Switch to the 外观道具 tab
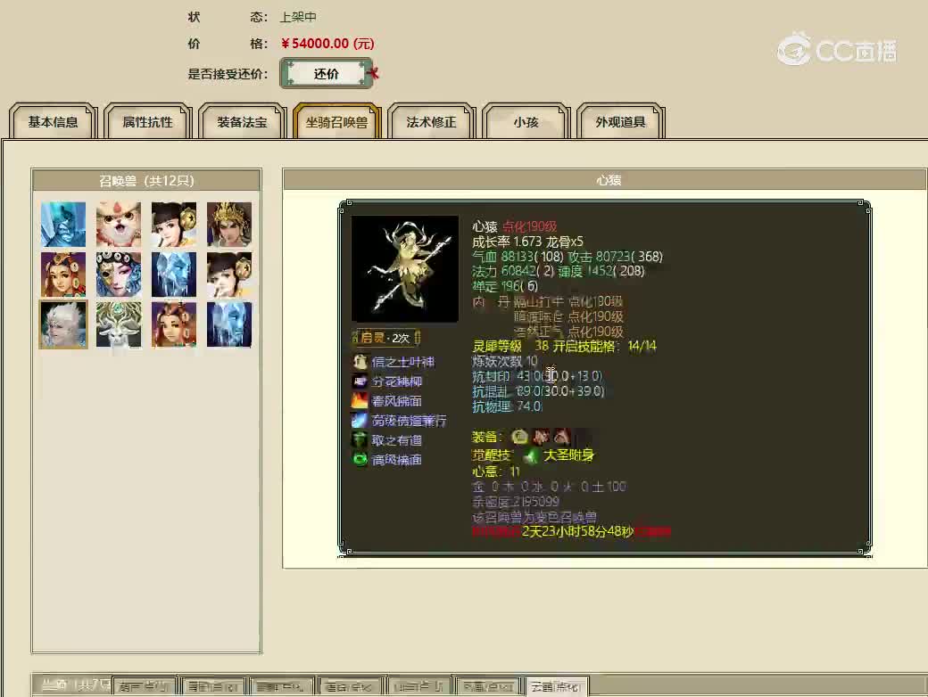Image resolution: width=928 pixels, height=697 pixels. pos(620,122)
